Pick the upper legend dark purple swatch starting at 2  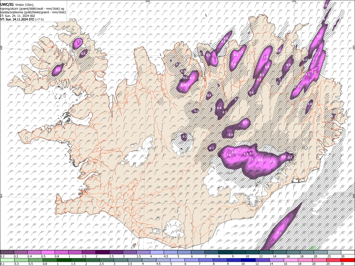[102, 252]
